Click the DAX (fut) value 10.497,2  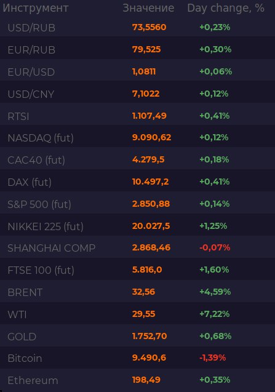[x=150, y=182]
